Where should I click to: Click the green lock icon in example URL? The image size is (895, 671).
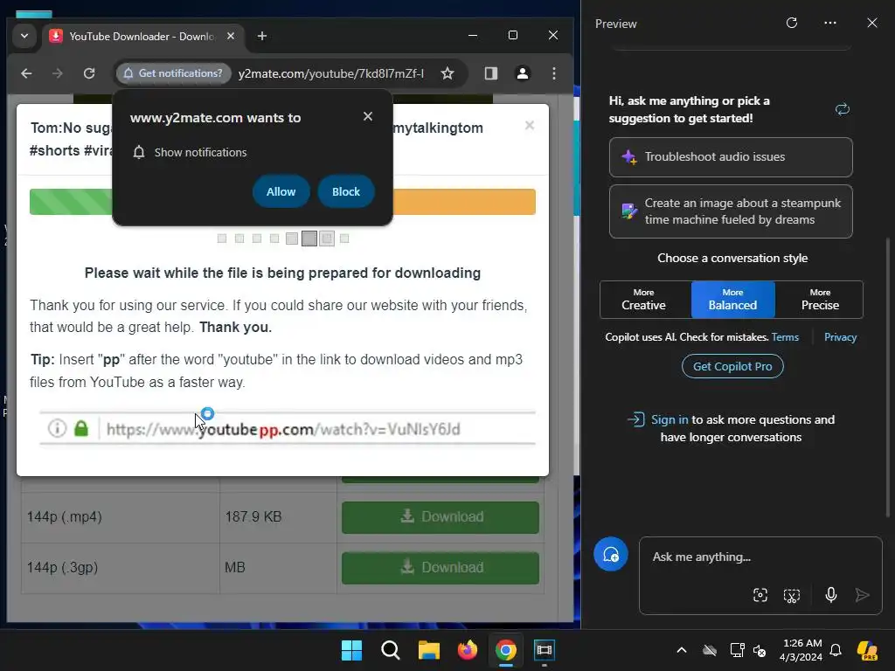[81, 428]
